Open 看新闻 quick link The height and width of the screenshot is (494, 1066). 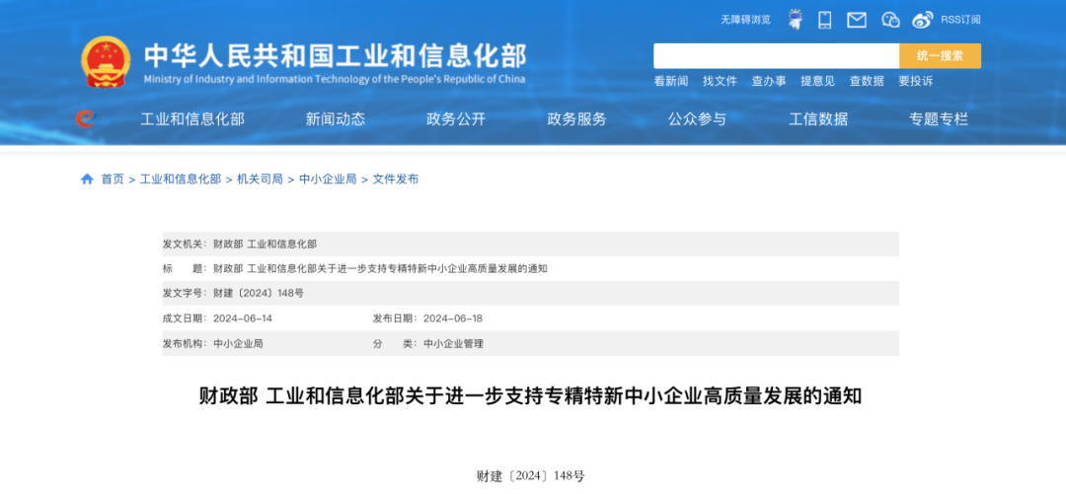(x=671, y=82)
